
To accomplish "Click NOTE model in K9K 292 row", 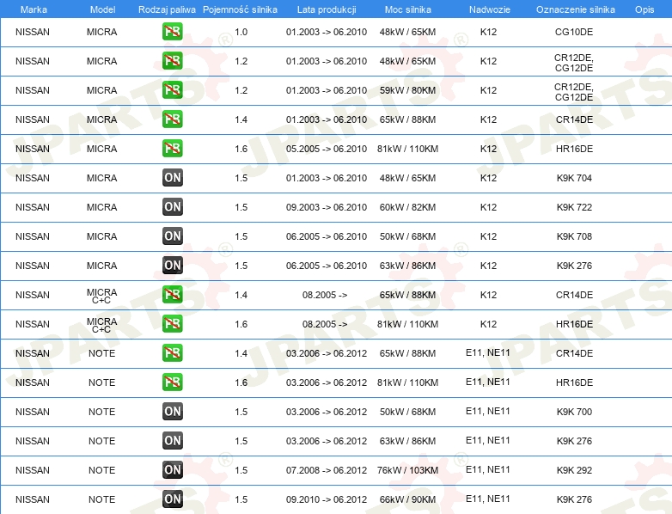I will (101, 470).
